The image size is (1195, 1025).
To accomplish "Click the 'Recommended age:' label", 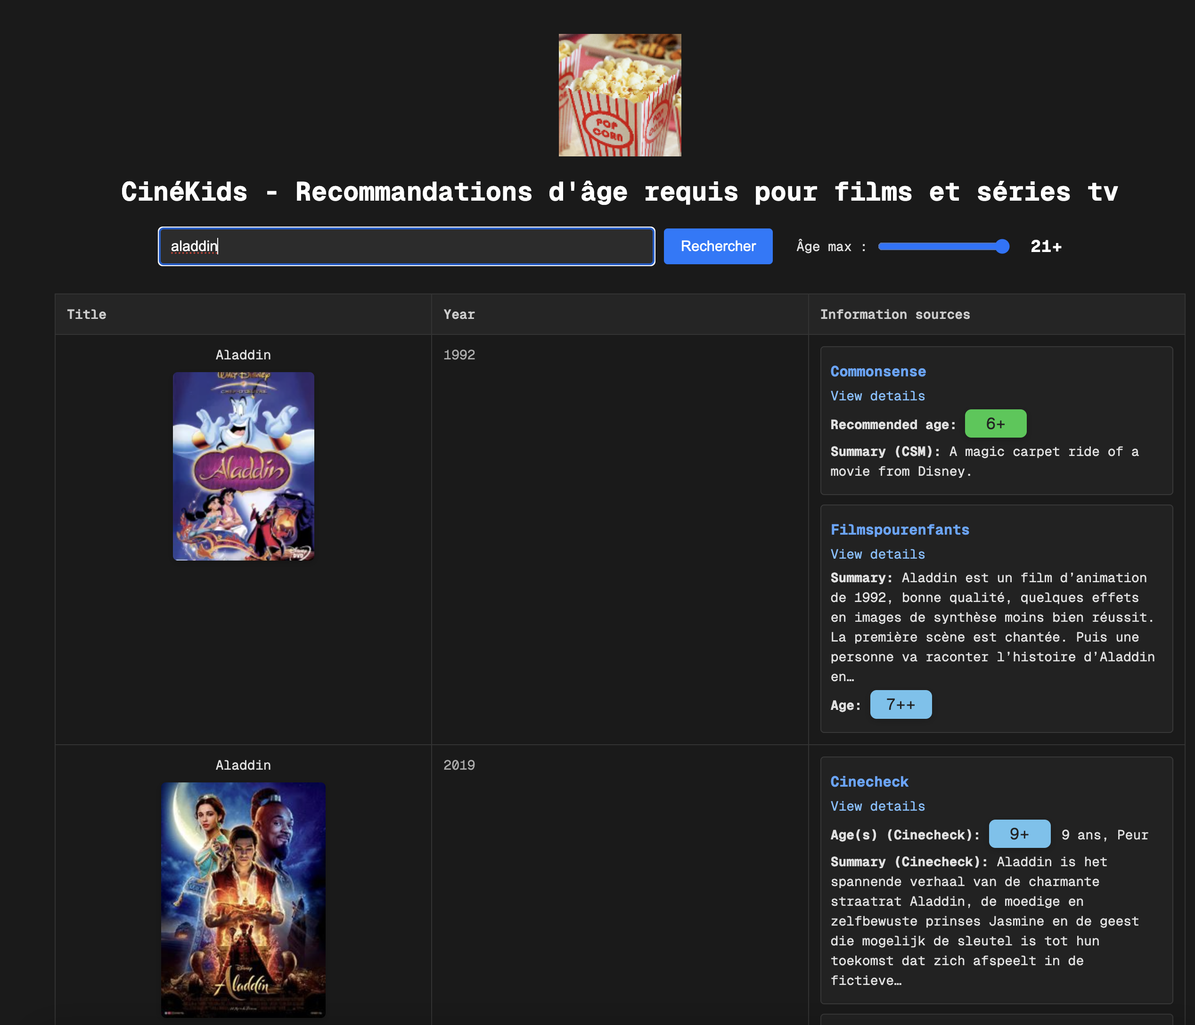I will tap(893, 425).
